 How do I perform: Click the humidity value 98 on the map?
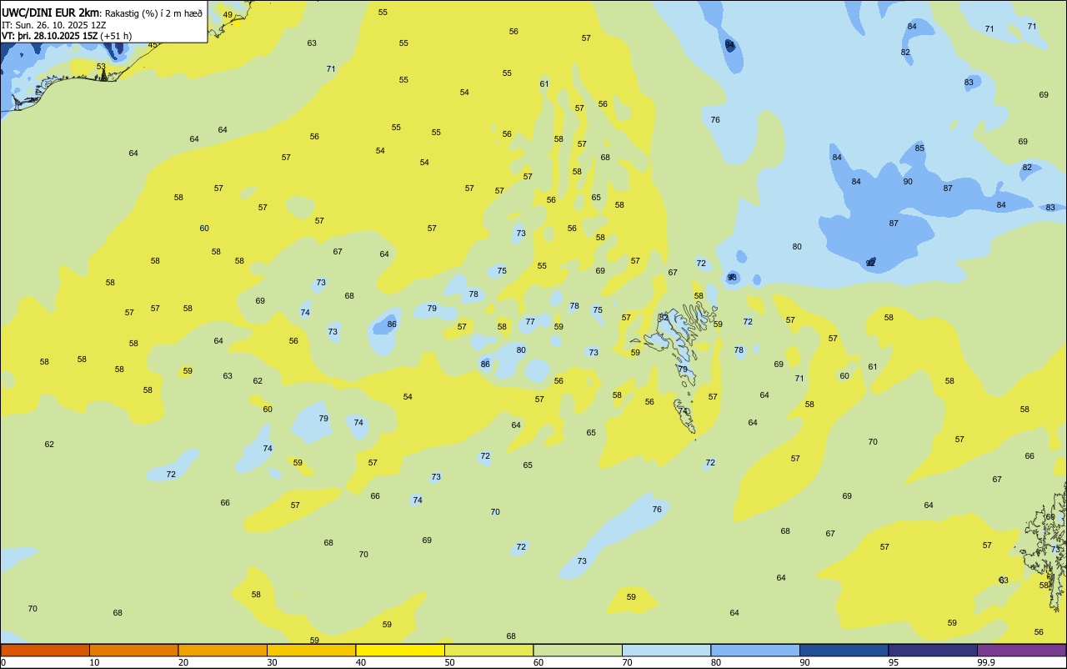click(732, 277)
